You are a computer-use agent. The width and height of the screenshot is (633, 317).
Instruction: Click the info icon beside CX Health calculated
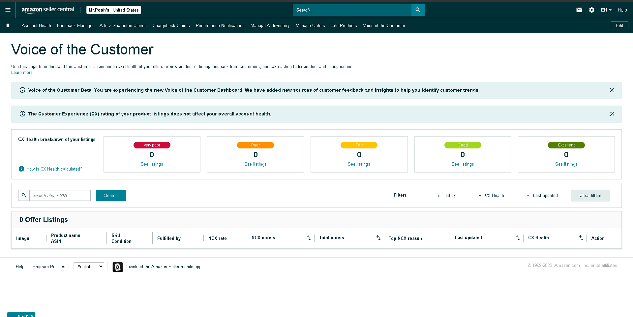[21, 169]
